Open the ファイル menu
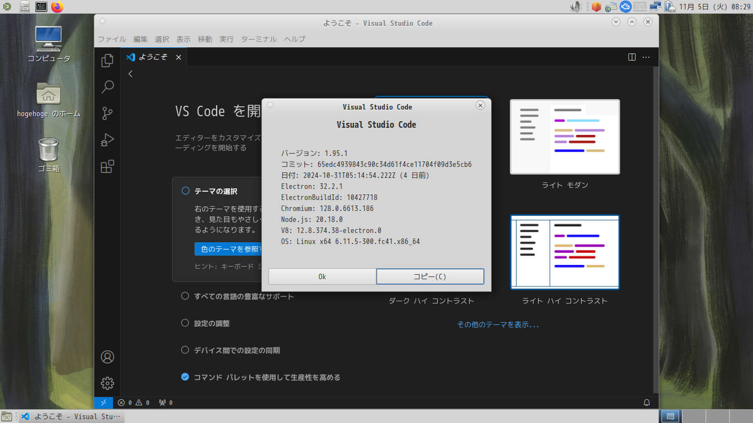 coord(112,39)
